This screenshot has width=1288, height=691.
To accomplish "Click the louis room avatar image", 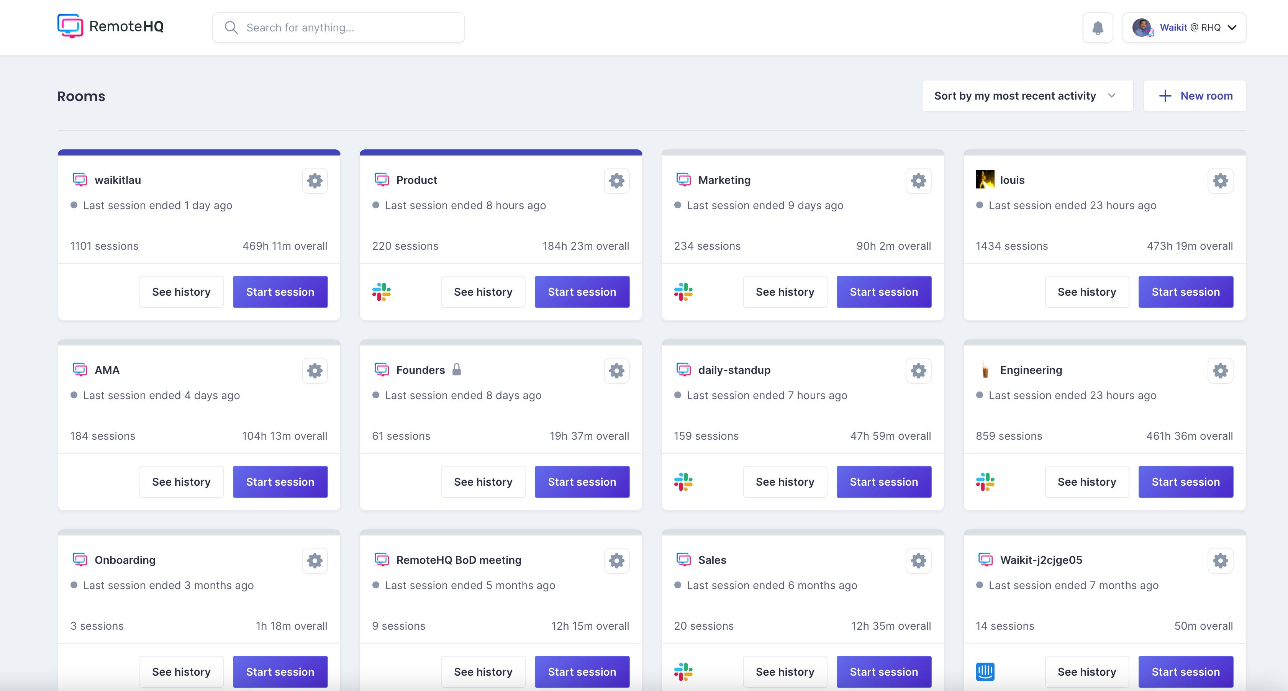I will tap(985, 180).
